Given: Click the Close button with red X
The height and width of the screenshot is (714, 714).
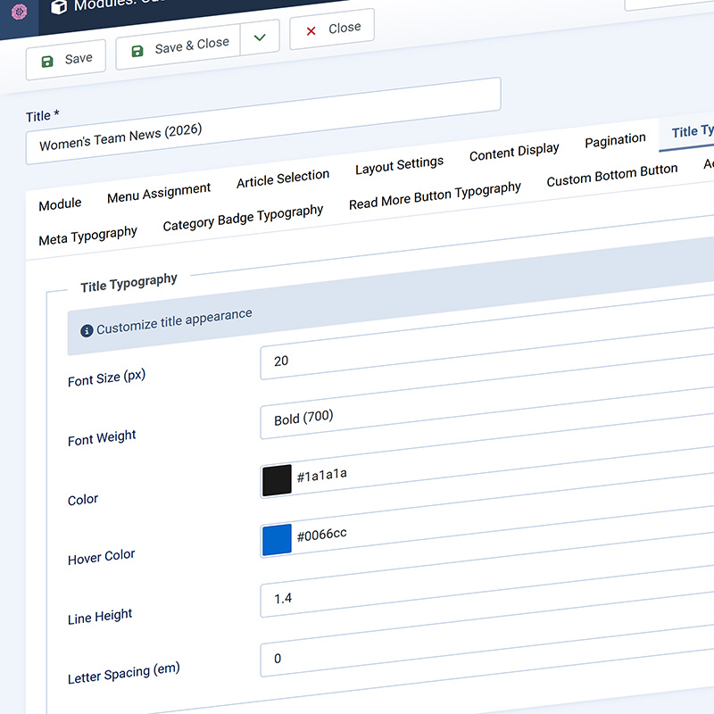Looking at the screenshot, I should (x=332, y=29).
